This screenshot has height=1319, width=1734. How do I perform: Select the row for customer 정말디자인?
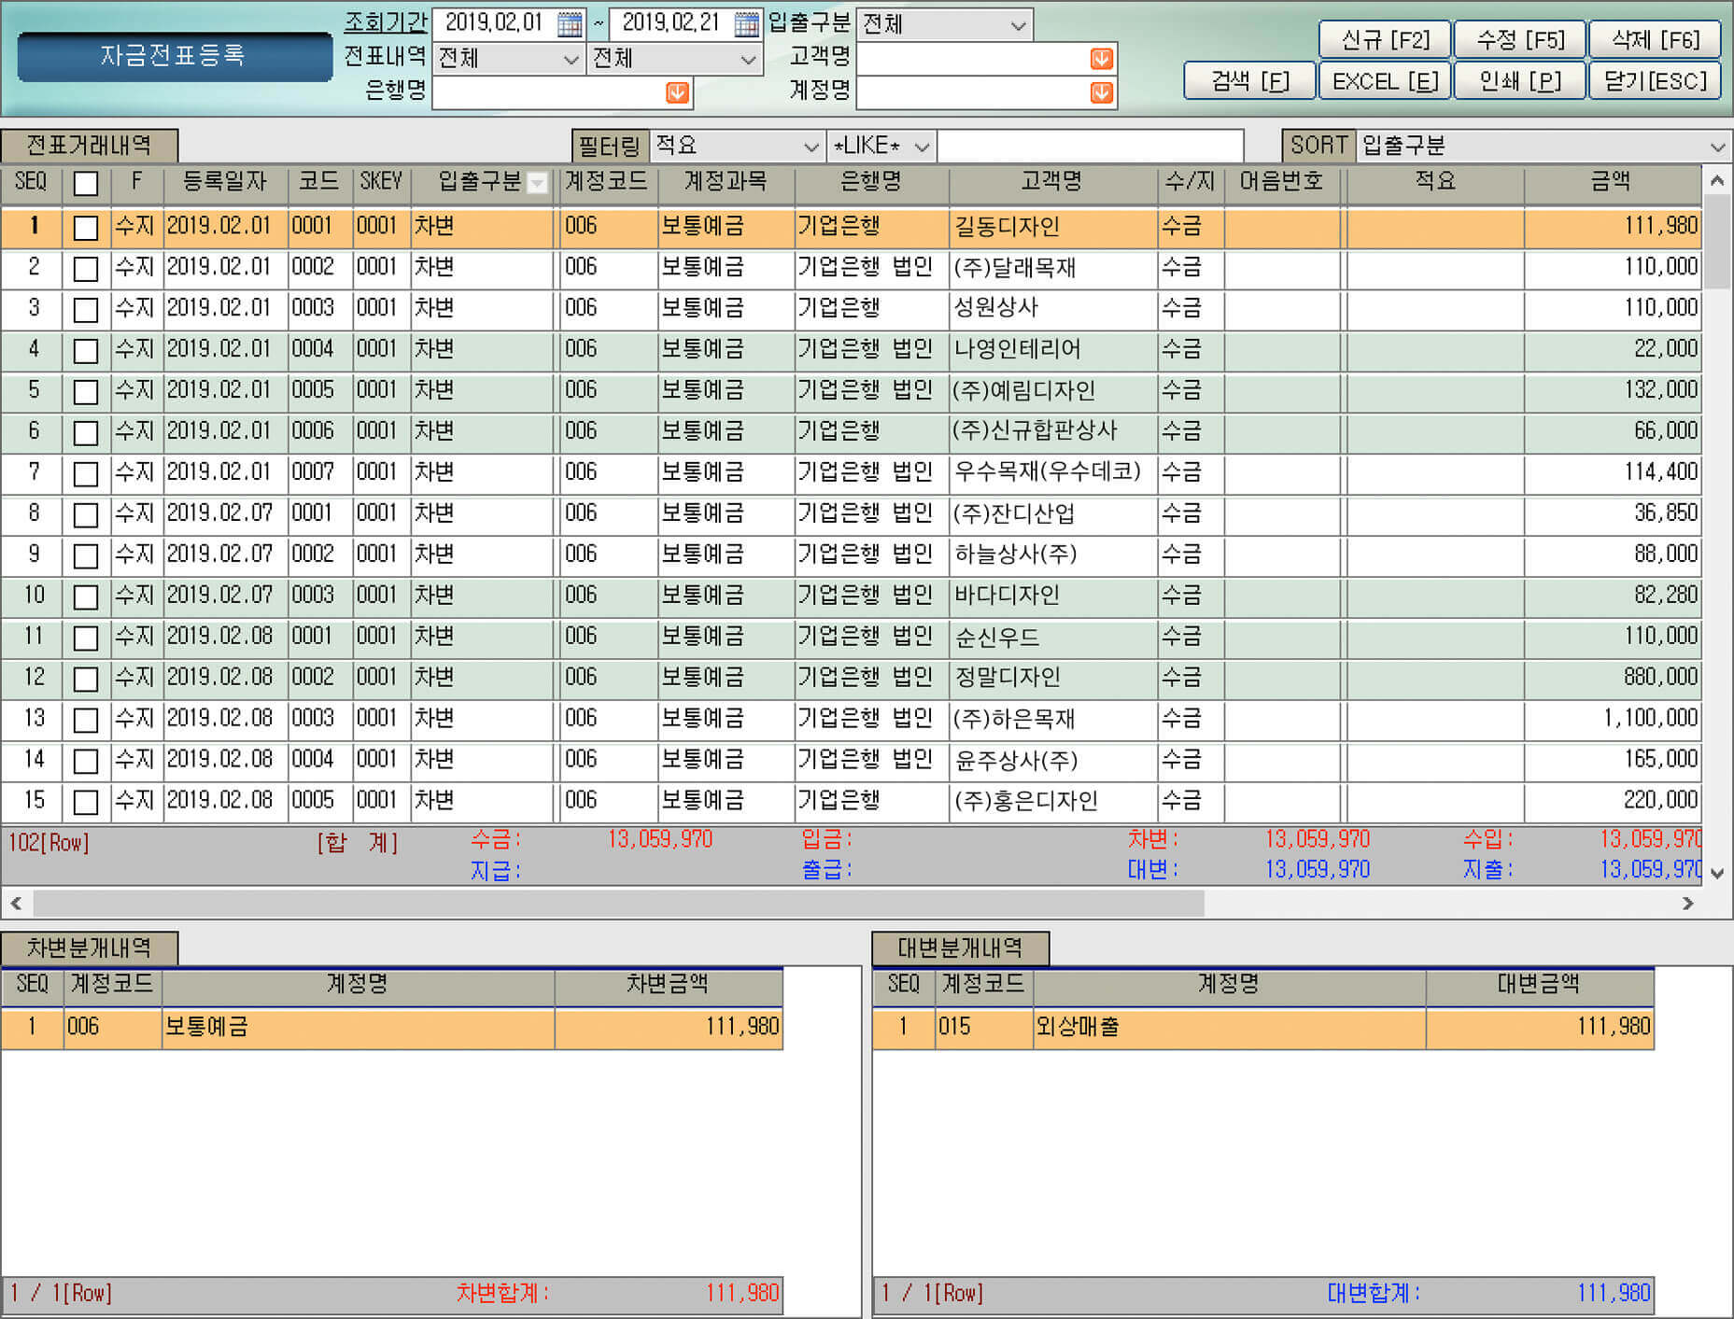850,679
